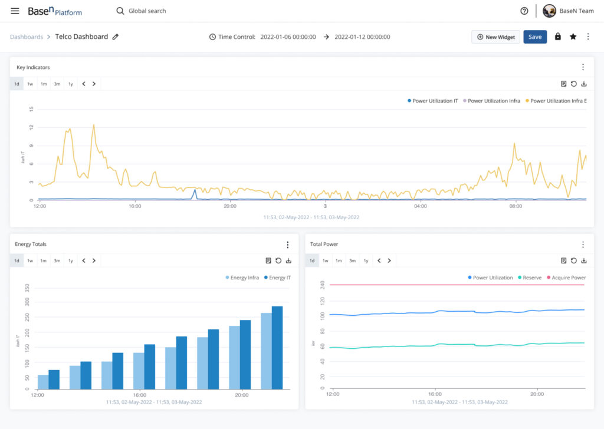Click the New Widget button
Viewport: 604px width, 429px height.
click(x=495, y=37)
